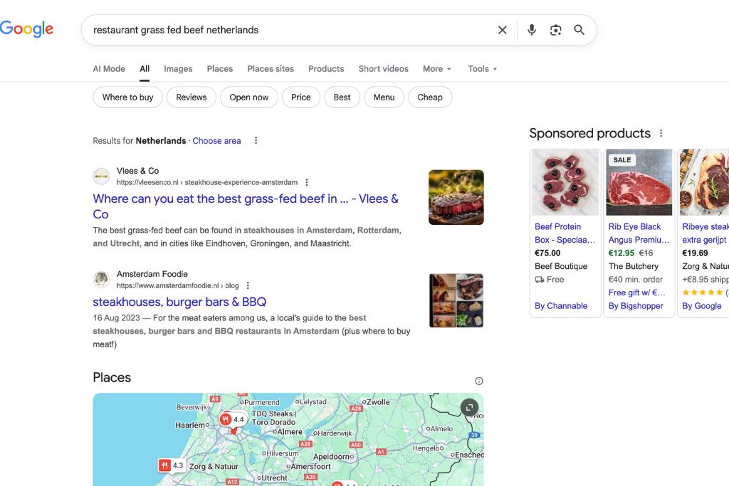Open search by image camera icon

(x=555, y=30)
